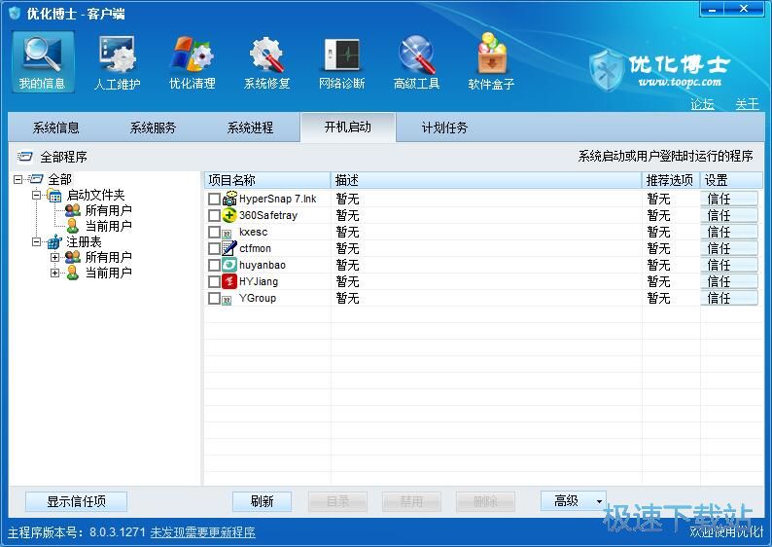
Task: Open the 我的信息 module icon
Action: pyautogui.click(x=43, y=61)
